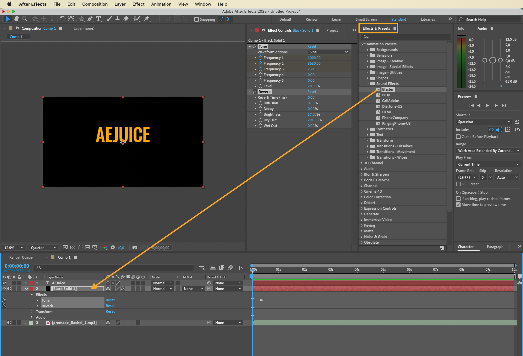Open the Animation menu
The width and height of the screenshot is (523, 356).
point(161,4)
